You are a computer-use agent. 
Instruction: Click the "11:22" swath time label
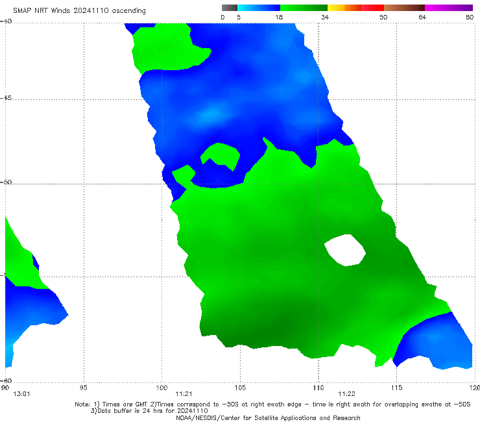(346, 394)
